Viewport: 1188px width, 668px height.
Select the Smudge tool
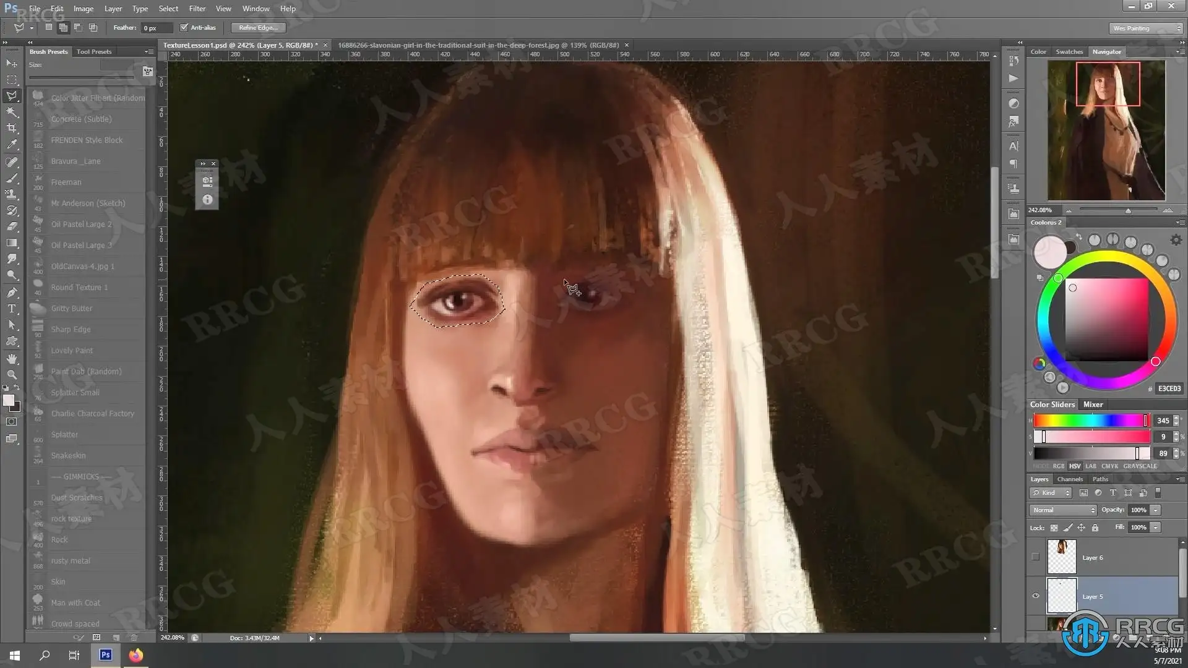12,259
